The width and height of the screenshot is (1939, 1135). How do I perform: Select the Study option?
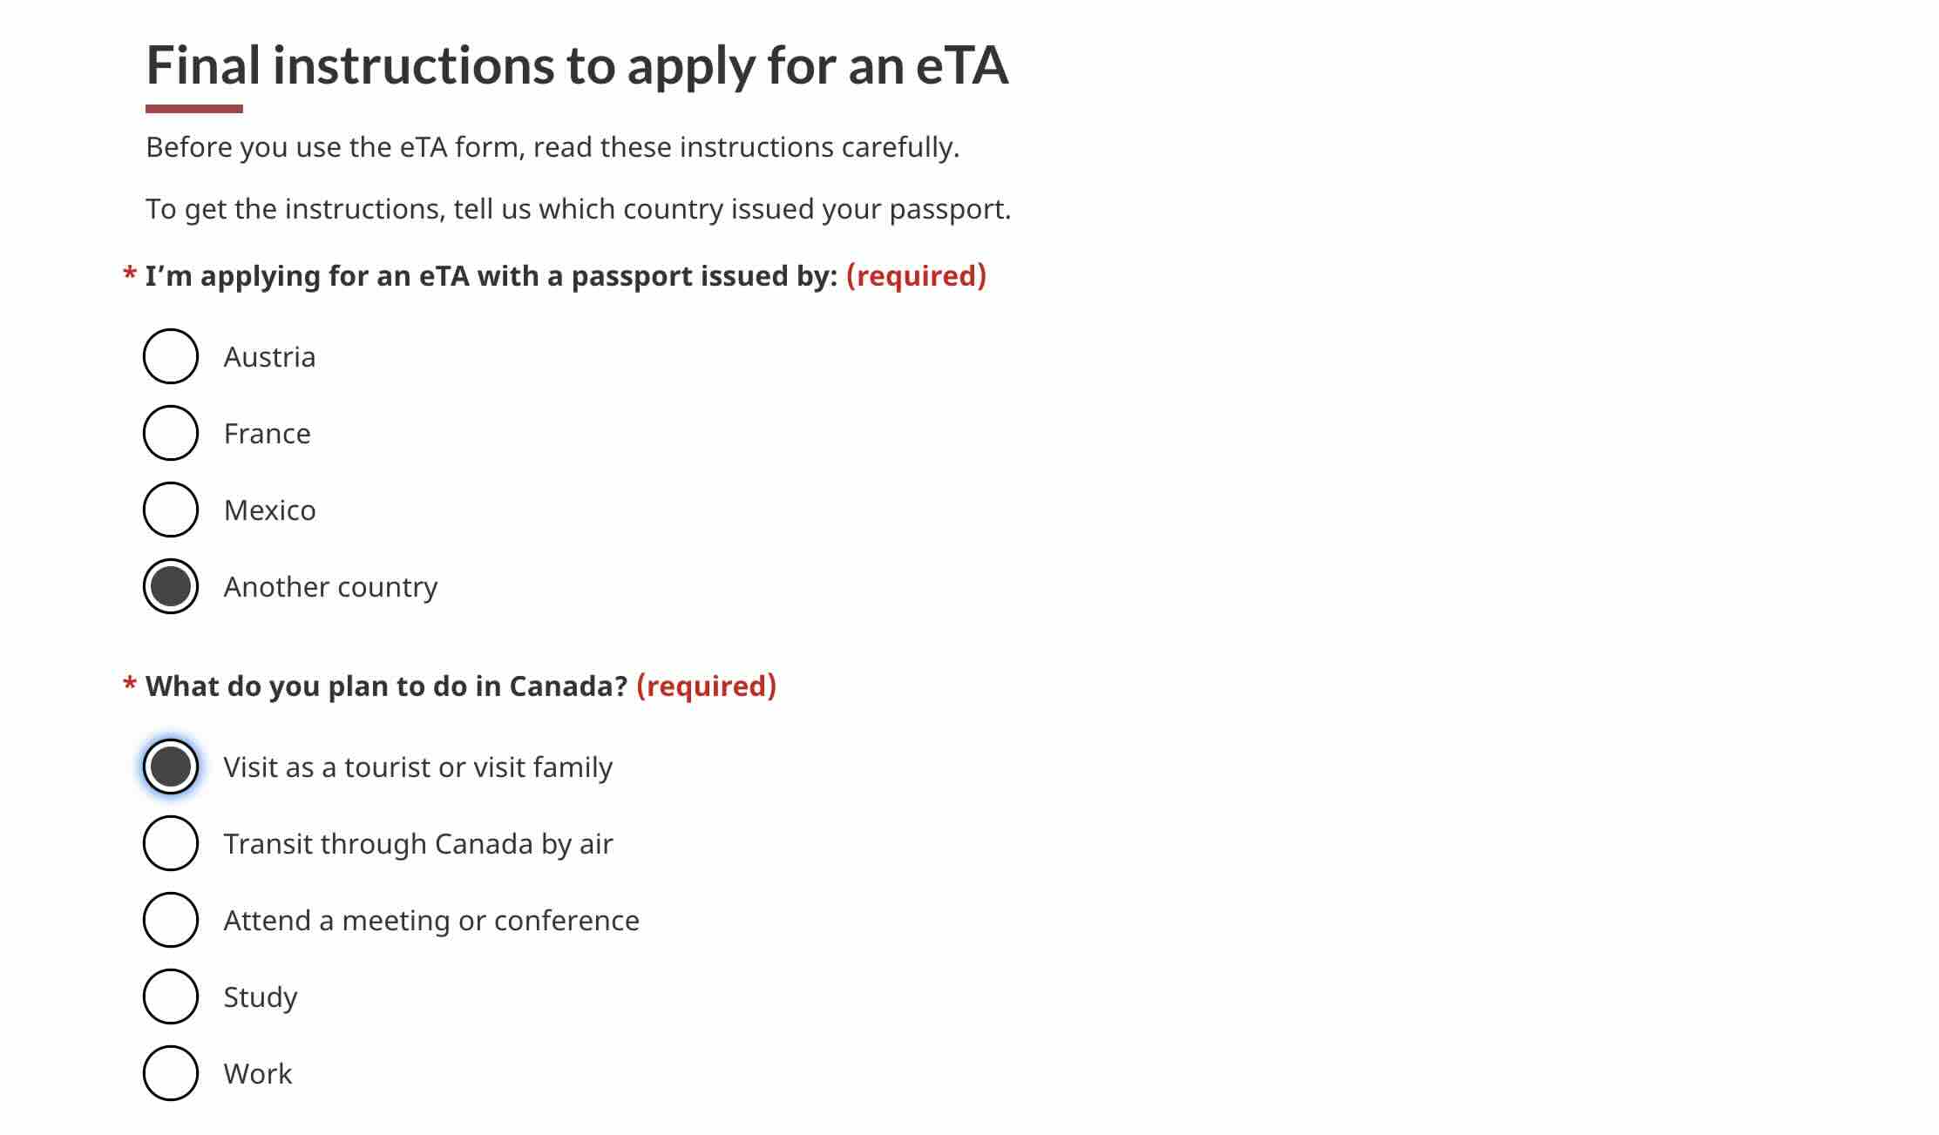pyautogui.click(x=171, y=996)
